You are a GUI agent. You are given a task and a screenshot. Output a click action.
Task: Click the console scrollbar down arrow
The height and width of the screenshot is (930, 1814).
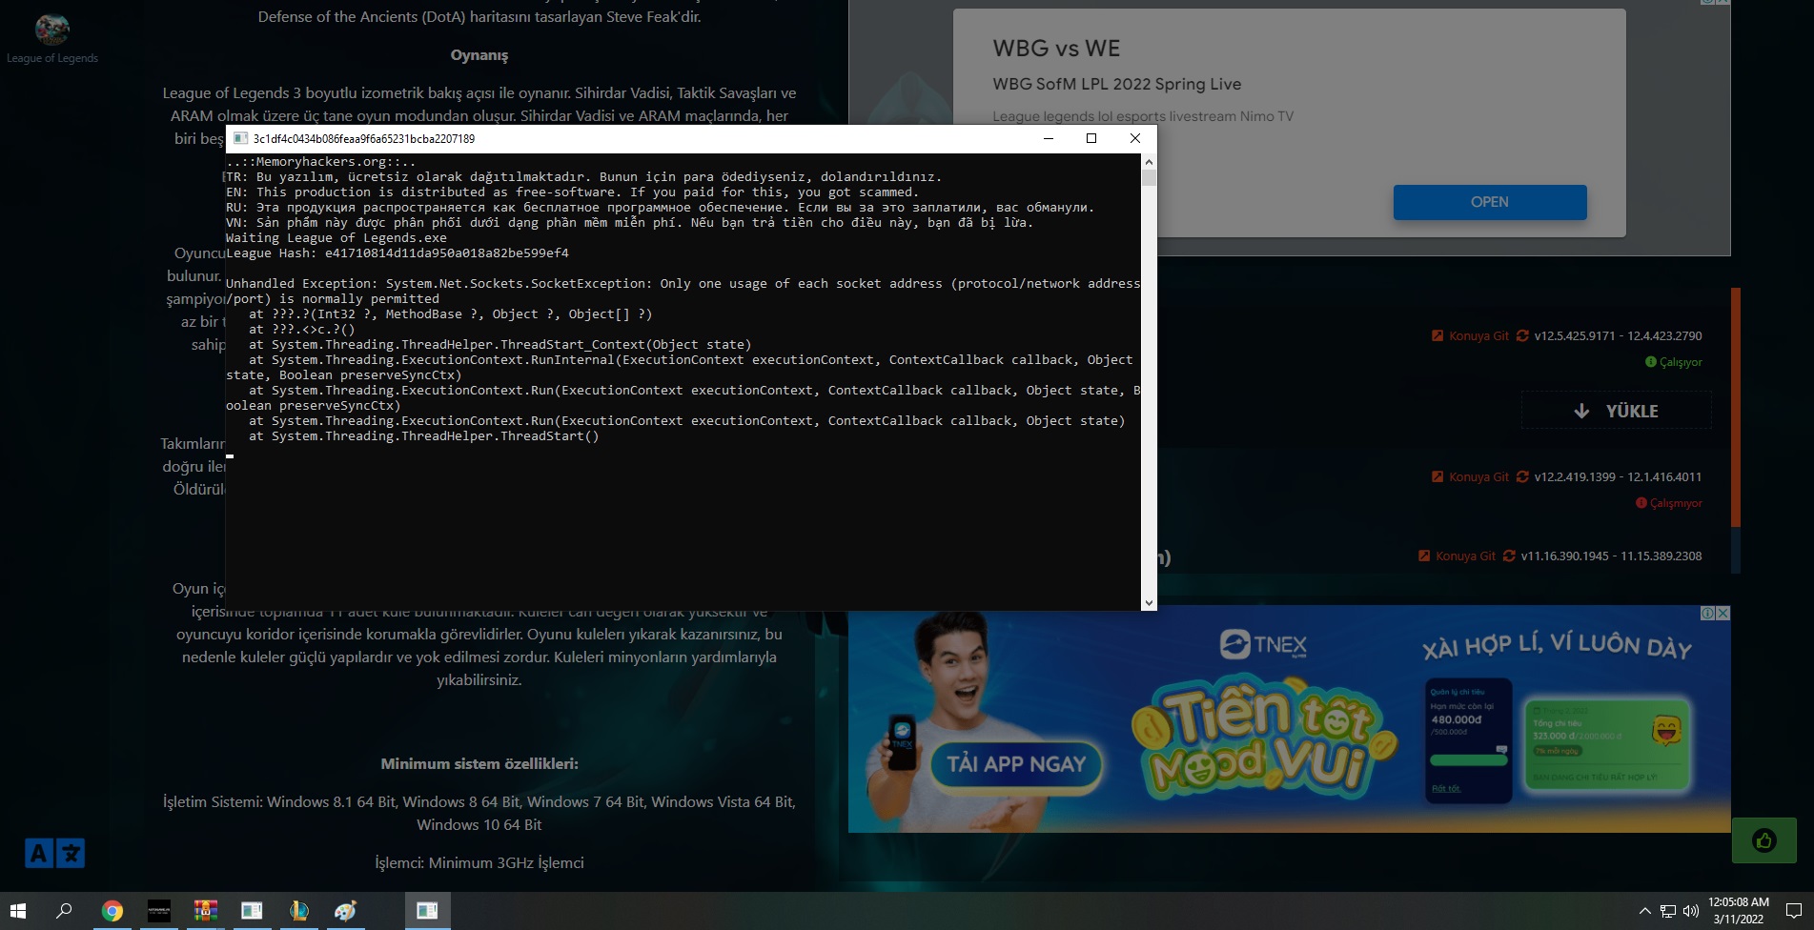pos(1149,602)
